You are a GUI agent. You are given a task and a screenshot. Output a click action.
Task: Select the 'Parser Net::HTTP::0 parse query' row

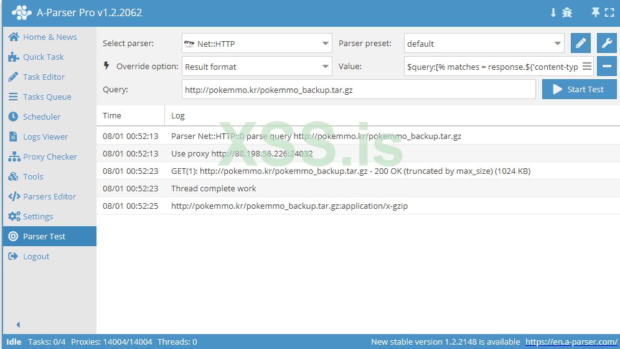point(358,136)
